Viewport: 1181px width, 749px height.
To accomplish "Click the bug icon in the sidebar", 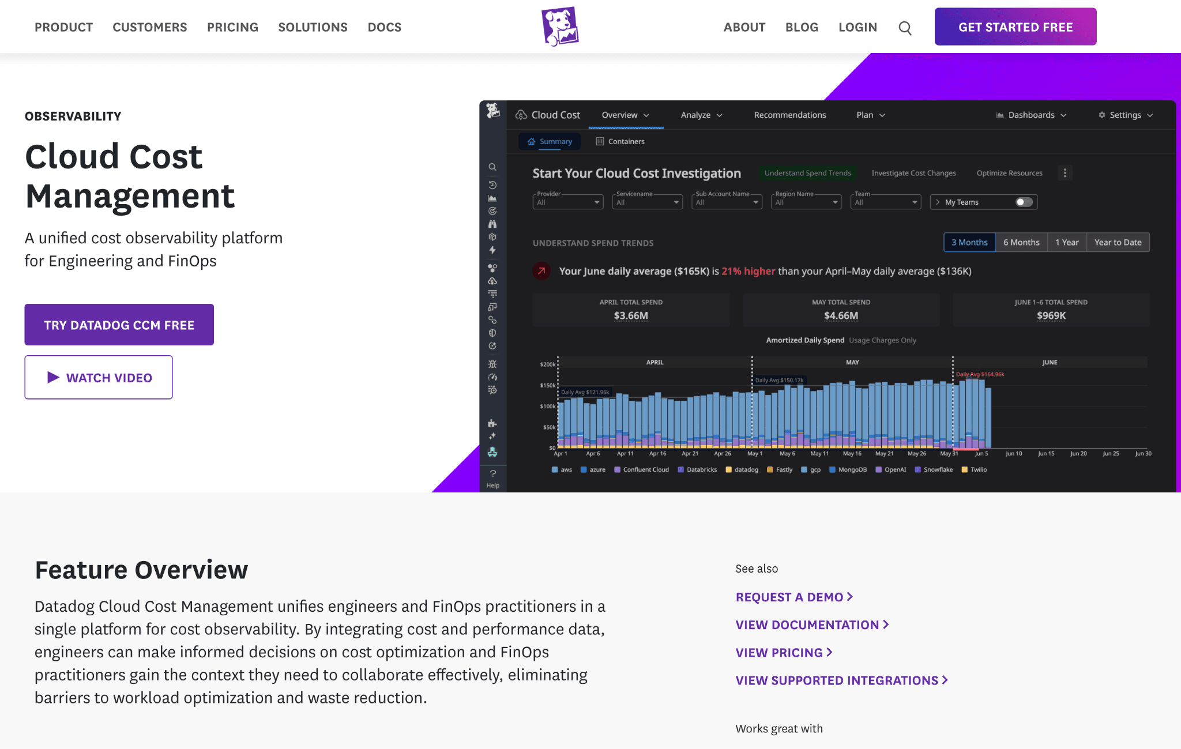I will [492, 364].
